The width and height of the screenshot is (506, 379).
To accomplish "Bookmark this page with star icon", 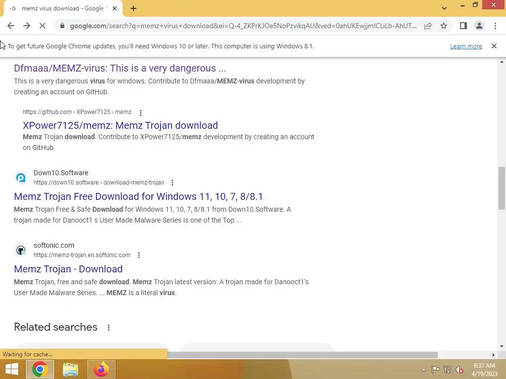I will (444, 26).
